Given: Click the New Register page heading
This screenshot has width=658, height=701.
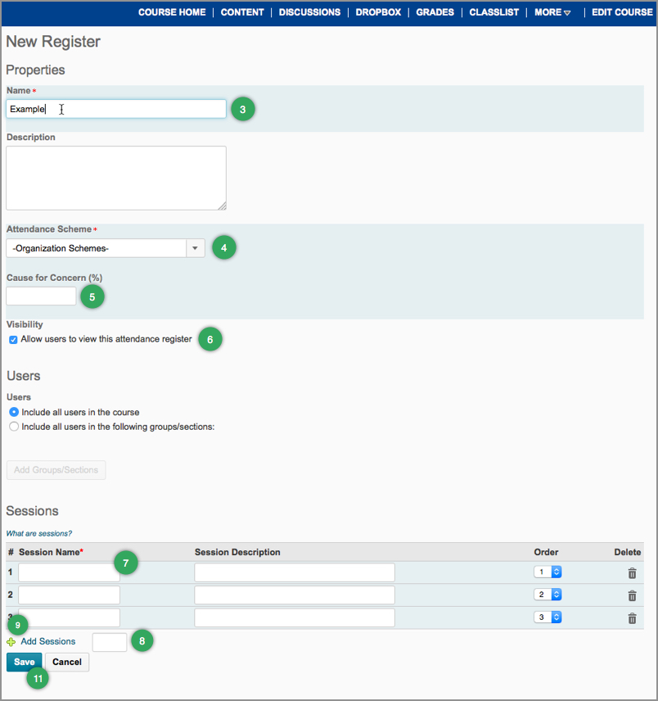Looking at the screenshot, I should [x=53, y=42].
